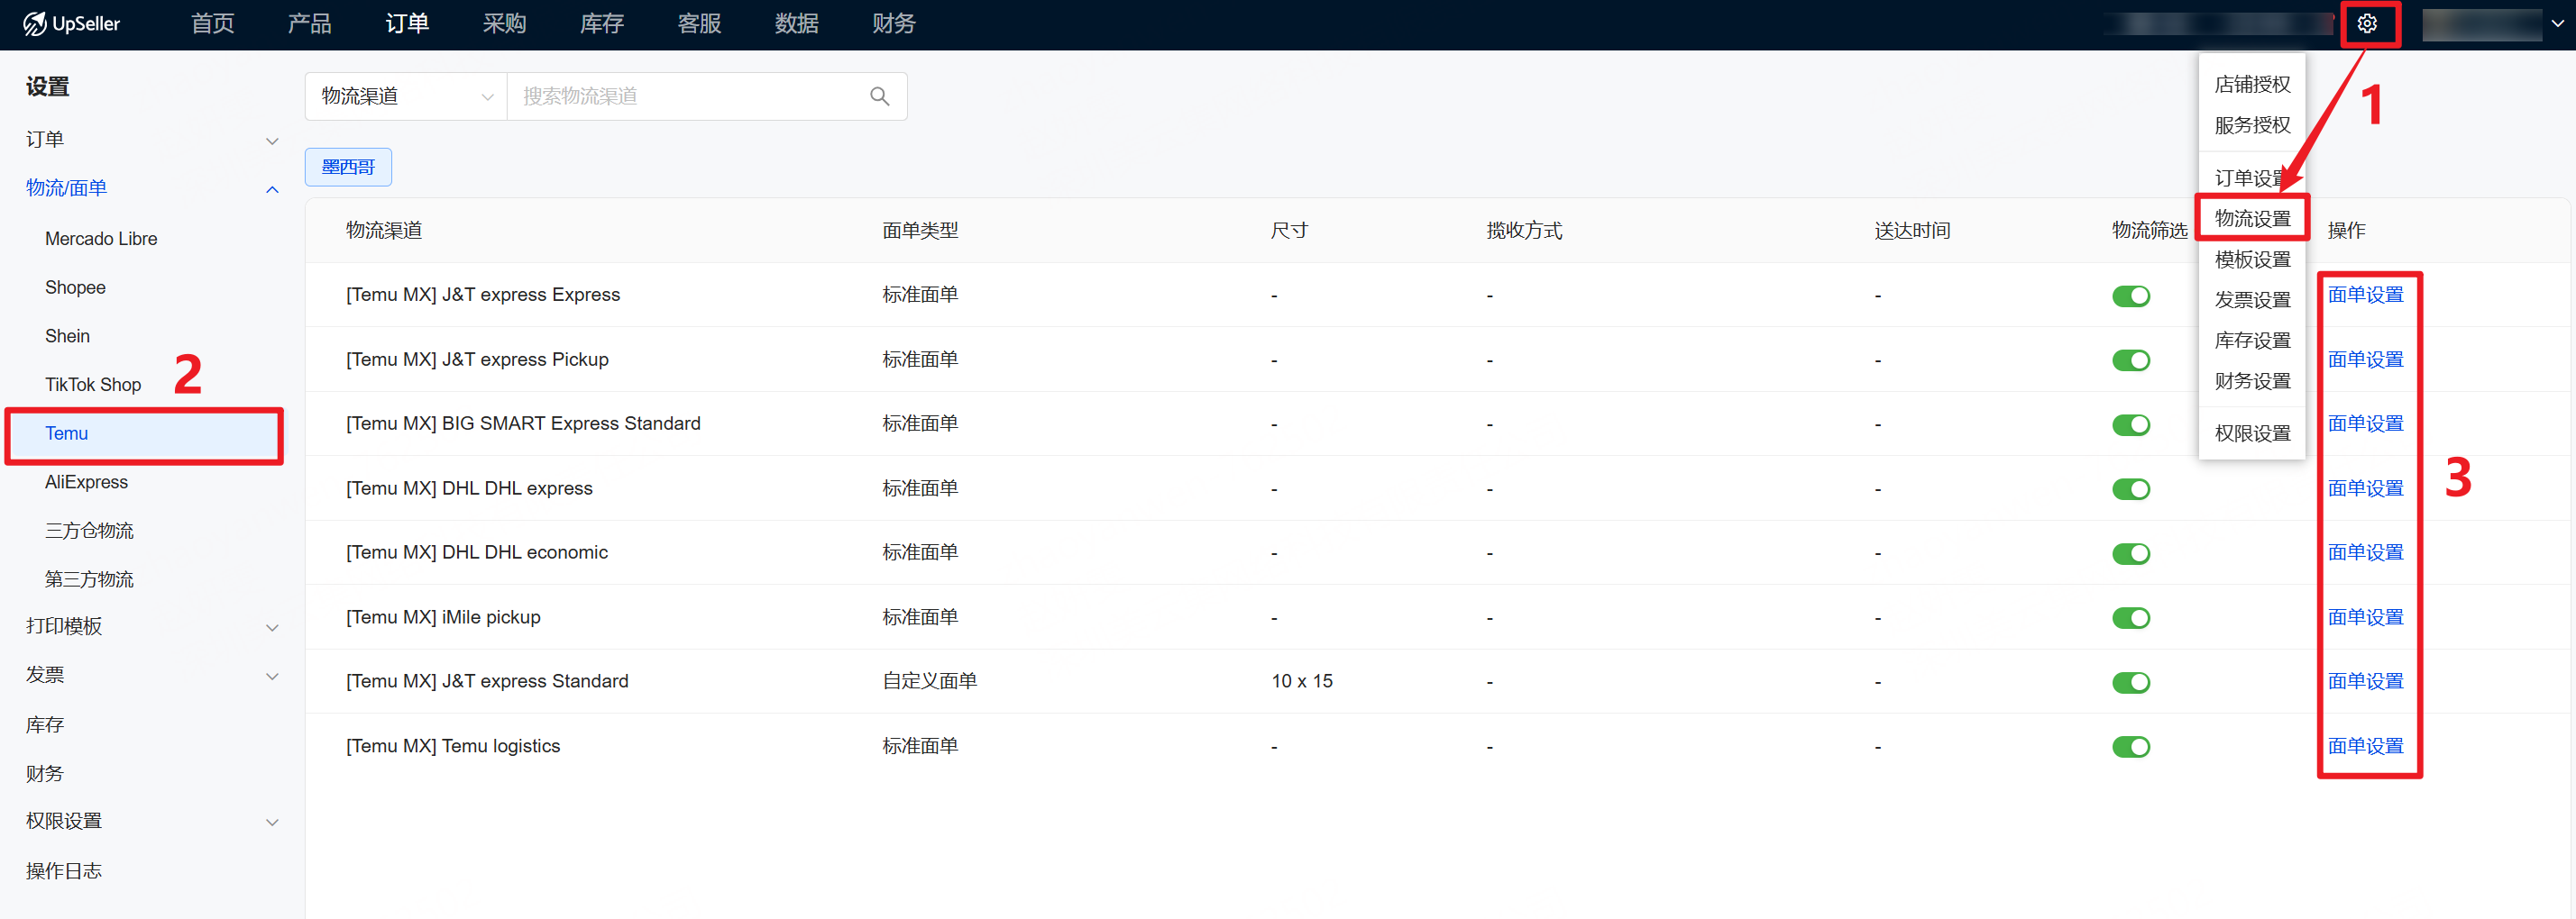The height and width of the screenshot is (919, 2576).
Task: Toggle iMile pickup logistics filter switch
Action: pyautogui.click(x=2130, y=617)
